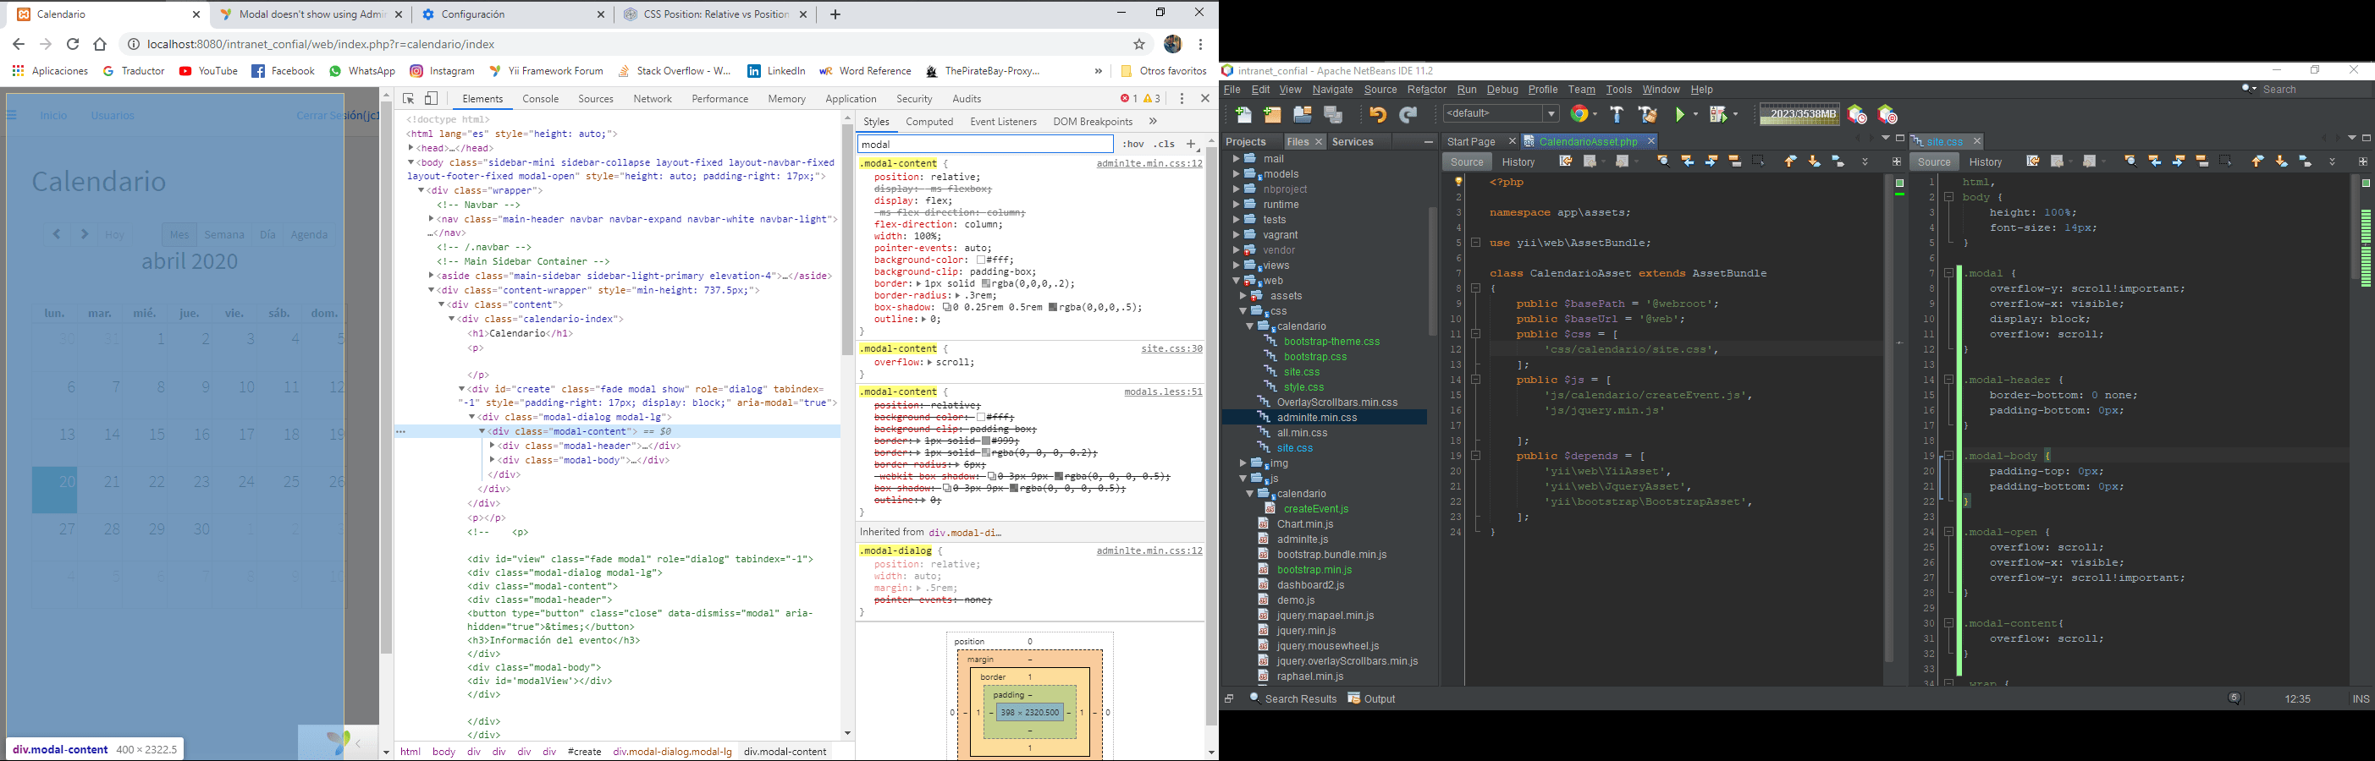Expand the modal-header div in DOM tree

[493, 446]
